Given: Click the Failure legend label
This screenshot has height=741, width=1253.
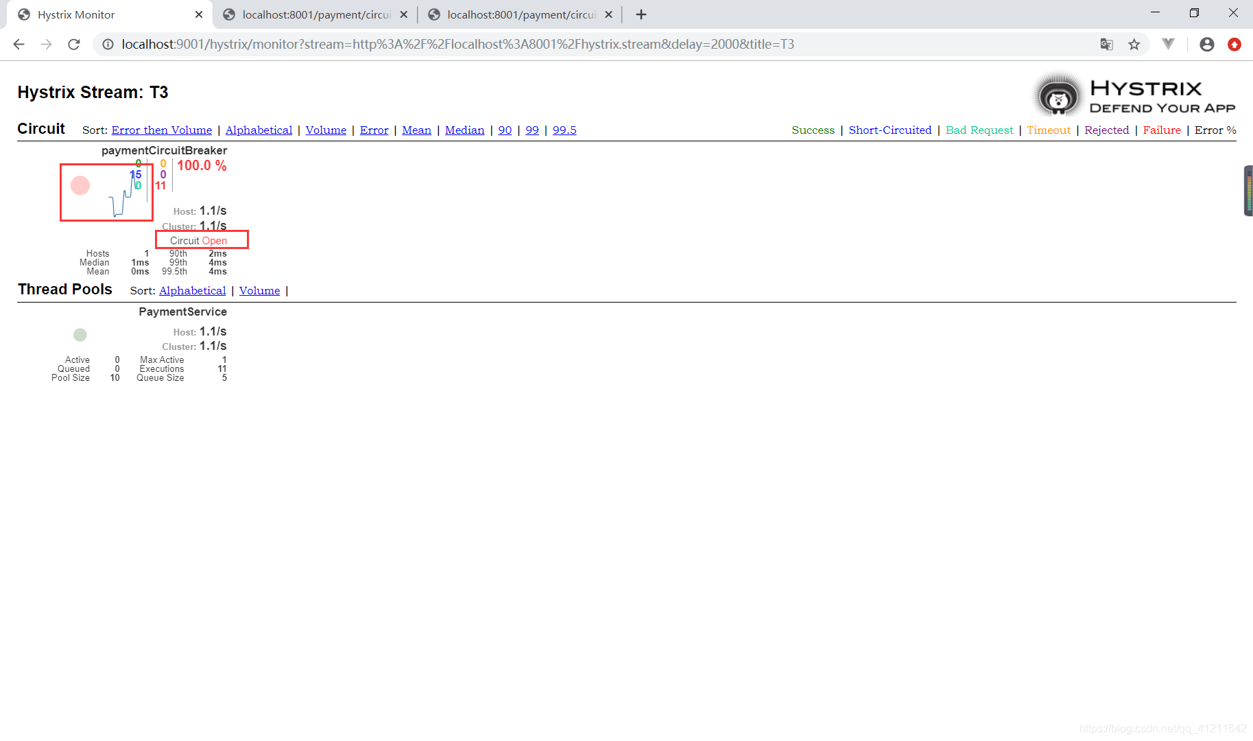Looking at the screenshot, I should click(x=1162, y=130).
